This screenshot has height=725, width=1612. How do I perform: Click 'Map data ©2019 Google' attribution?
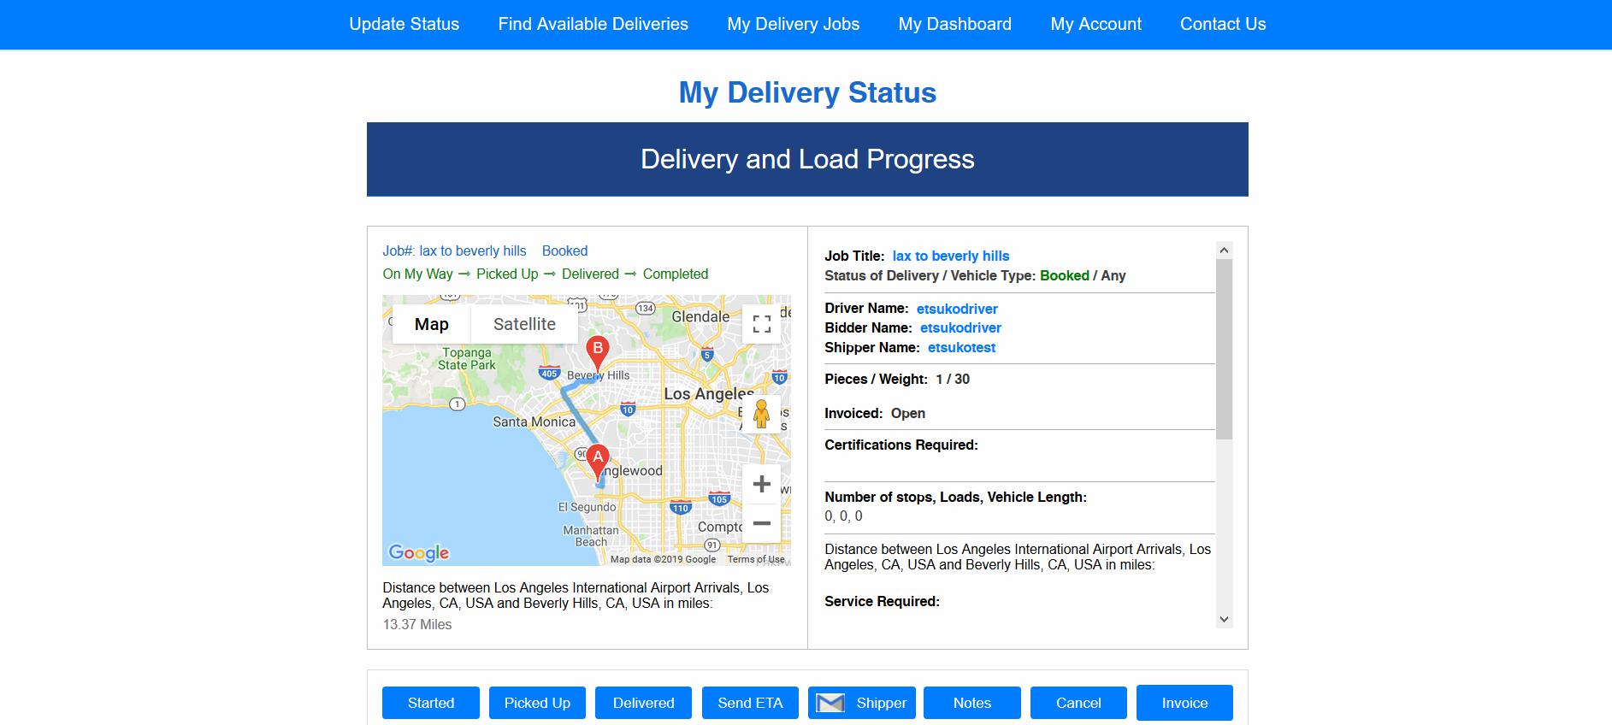[663, 559]
